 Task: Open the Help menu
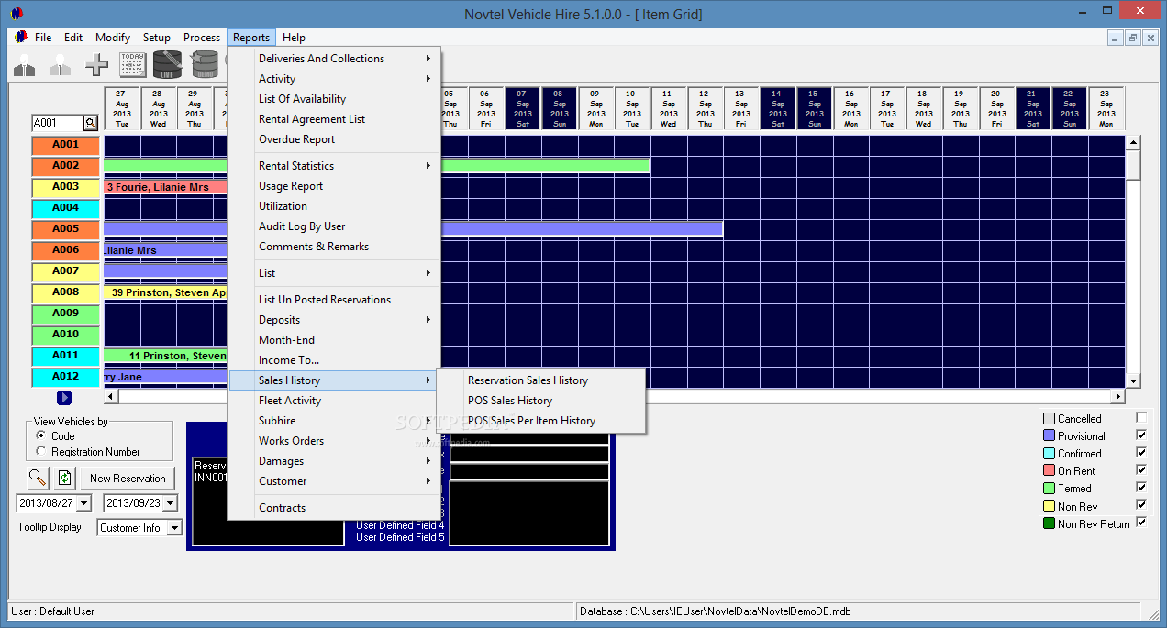[294, 38]
